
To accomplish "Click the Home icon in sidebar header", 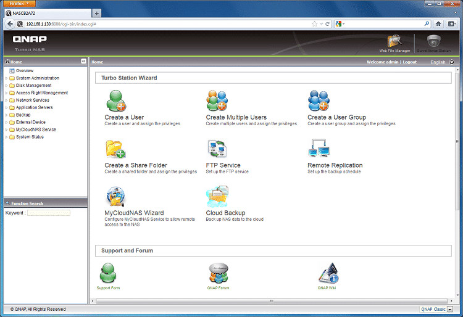I will (7, 61).
